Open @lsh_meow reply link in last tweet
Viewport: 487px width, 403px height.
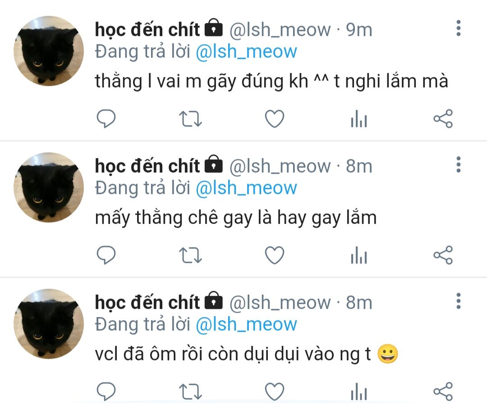coord(246,325)
